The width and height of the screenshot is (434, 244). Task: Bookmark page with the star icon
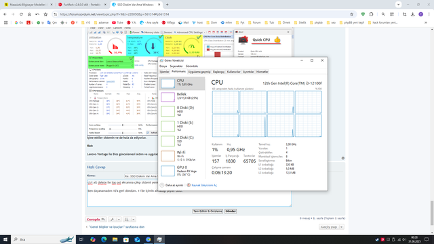click(x=351, y=14)
